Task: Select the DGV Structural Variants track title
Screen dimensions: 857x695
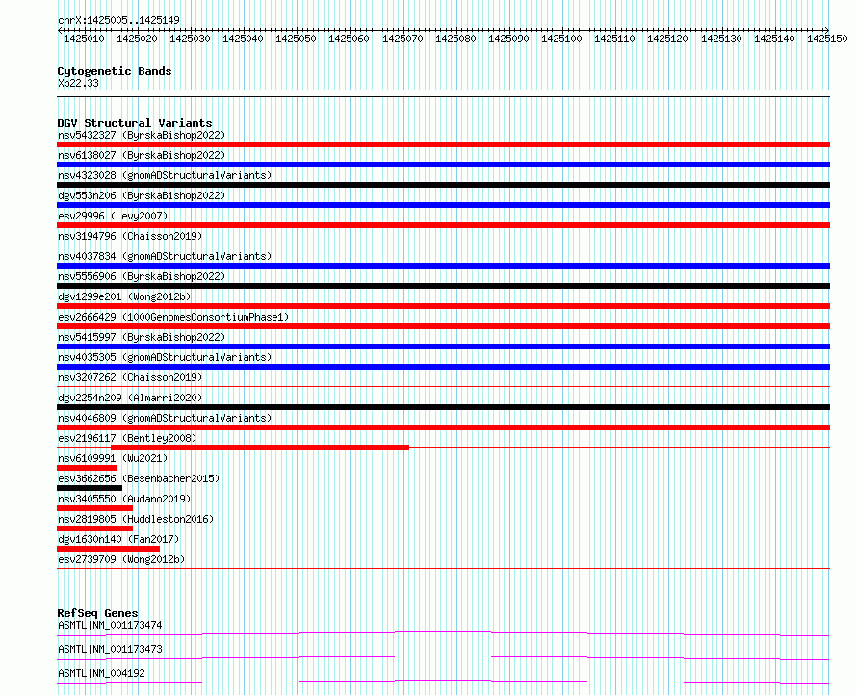Action: pyautogui.click(x=135, y=123)
